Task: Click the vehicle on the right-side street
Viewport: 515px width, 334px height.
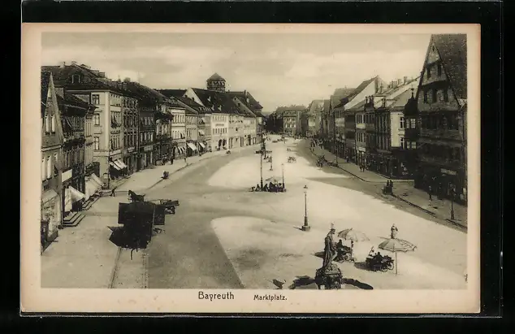Action: 388,188
